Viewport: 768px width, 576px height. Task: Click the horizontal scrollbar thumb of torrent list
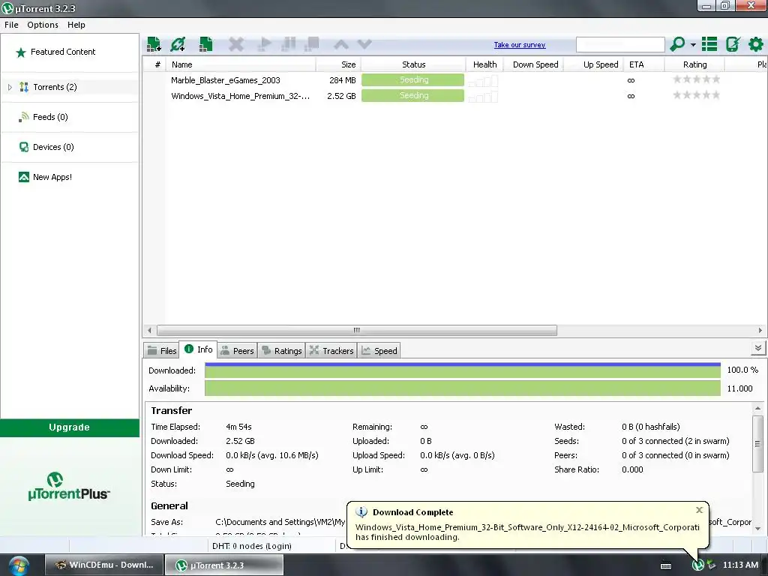356,330
